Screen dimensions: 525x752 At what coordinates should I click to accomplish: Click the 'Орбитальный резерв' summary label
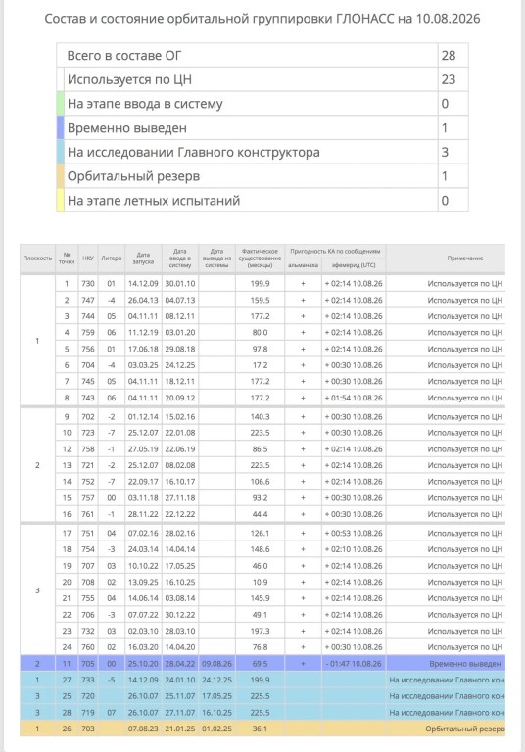coord(133,176)
